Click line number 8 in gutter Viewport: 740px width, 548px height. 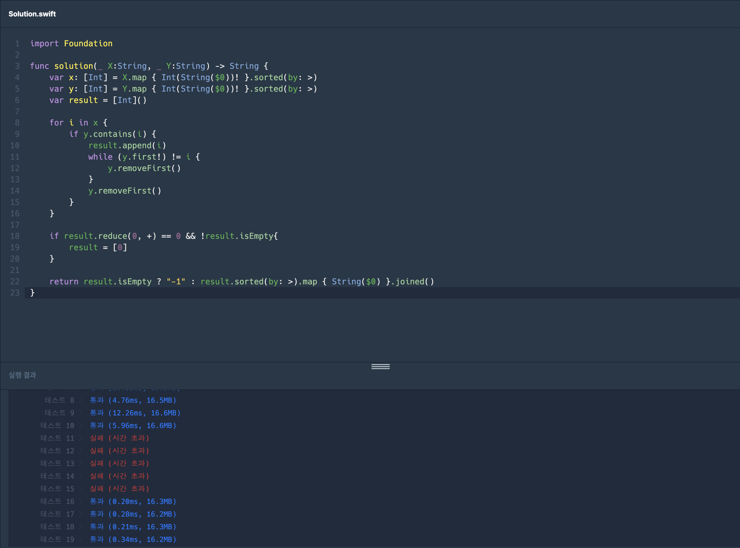pyautogui.click(x=17, y=123)
